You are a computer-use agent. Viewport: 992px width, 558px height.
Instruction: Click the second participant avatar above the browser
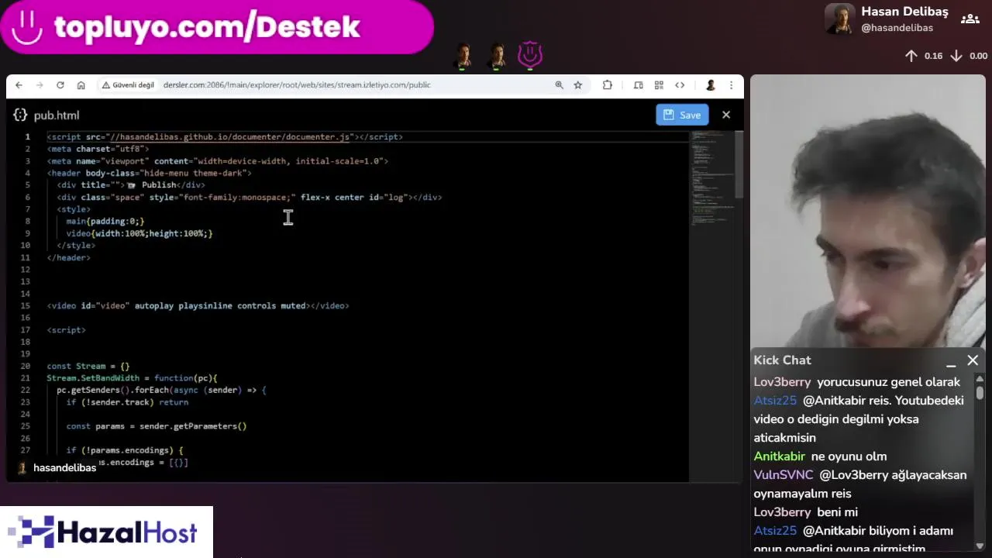coord(497,56)
